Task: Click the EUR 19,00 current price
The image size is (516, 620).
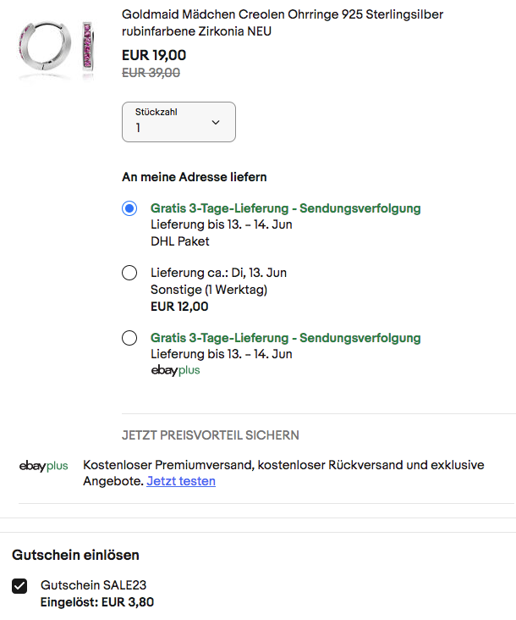Action: click(154, 55)
